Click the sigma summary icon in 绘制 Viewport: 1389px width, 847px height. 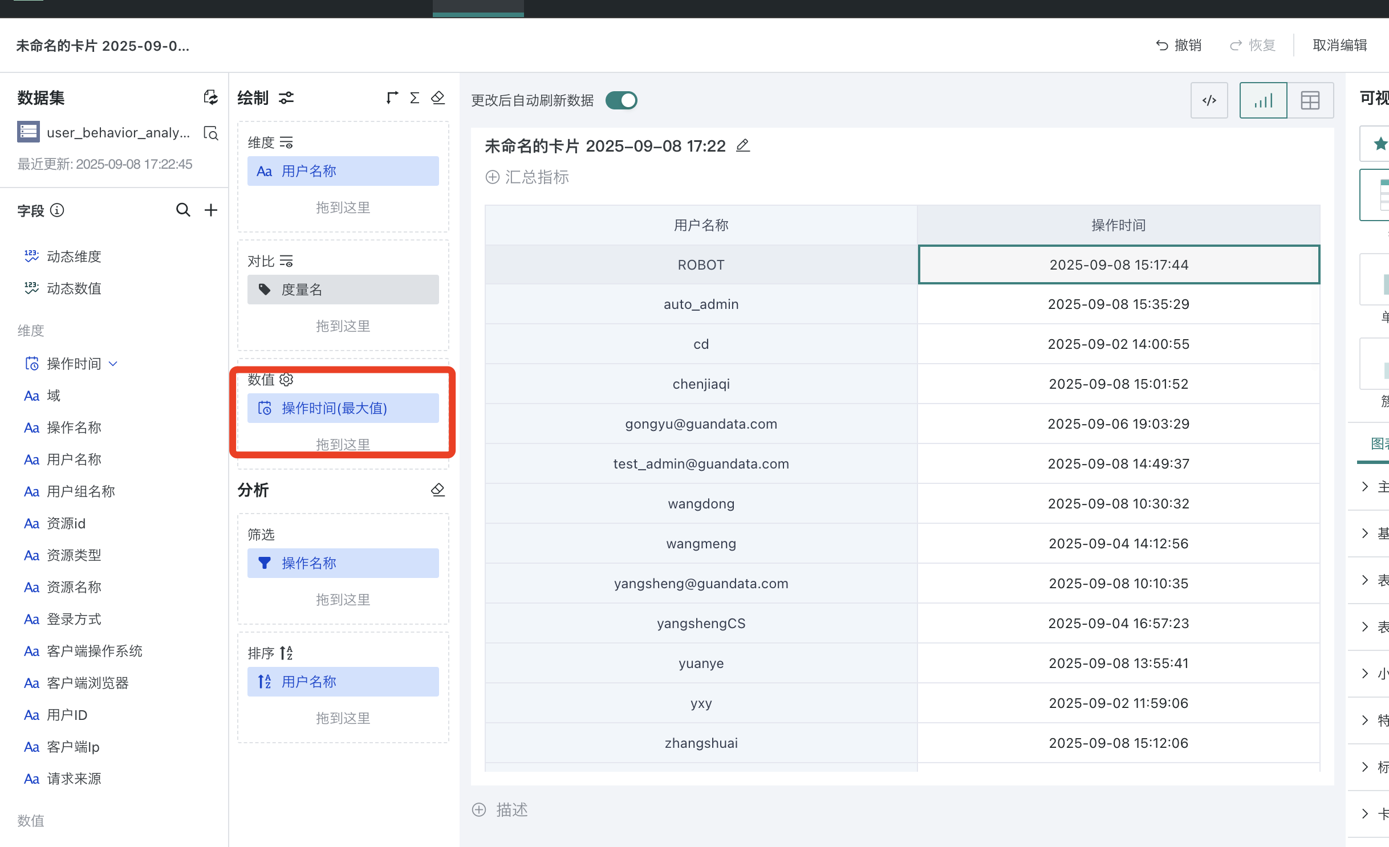(x=415, y=98)
